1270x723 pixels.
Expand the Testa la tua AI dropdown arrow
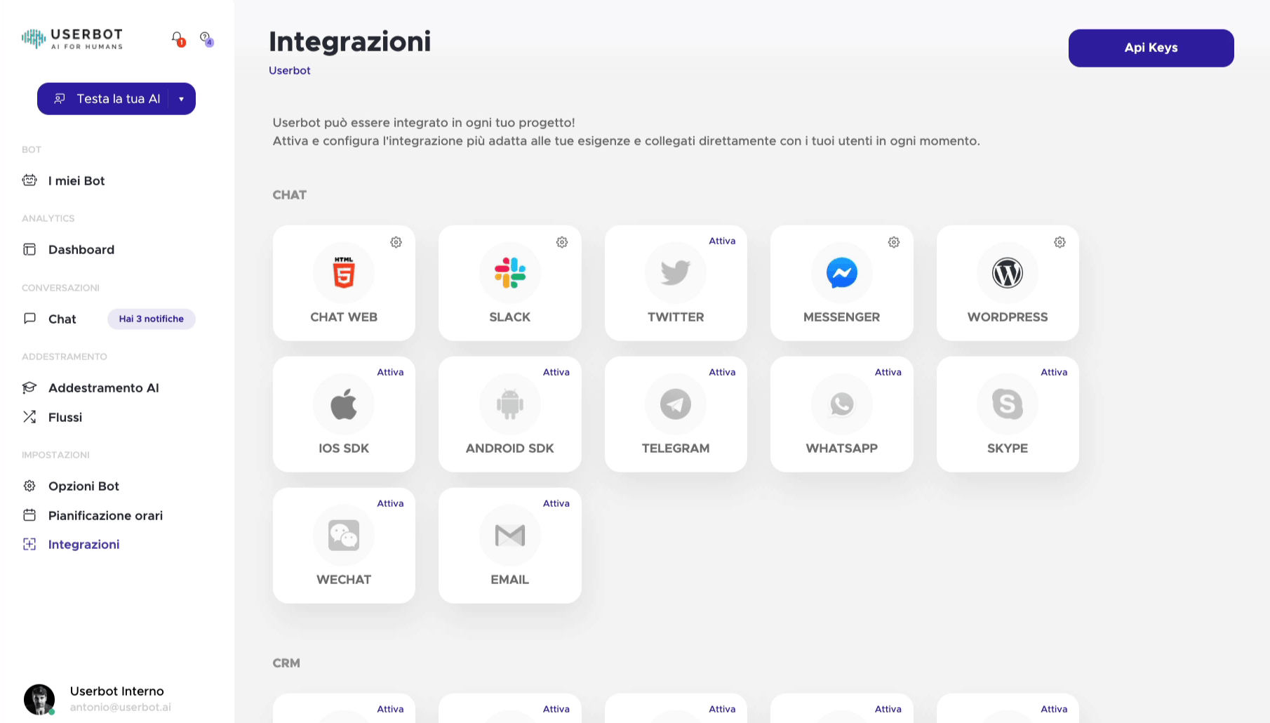click(181, 99)
